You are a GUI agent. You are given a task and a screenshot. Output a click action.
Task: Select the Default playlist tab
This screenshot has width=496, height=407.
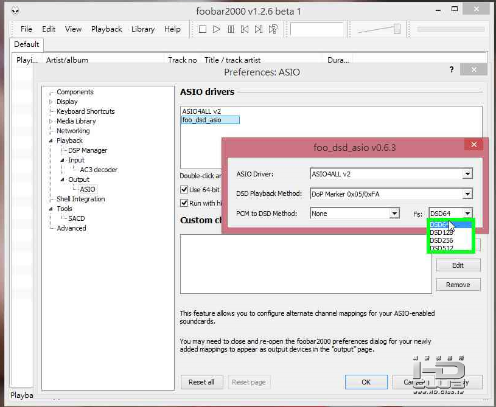(x=27, y=44)
